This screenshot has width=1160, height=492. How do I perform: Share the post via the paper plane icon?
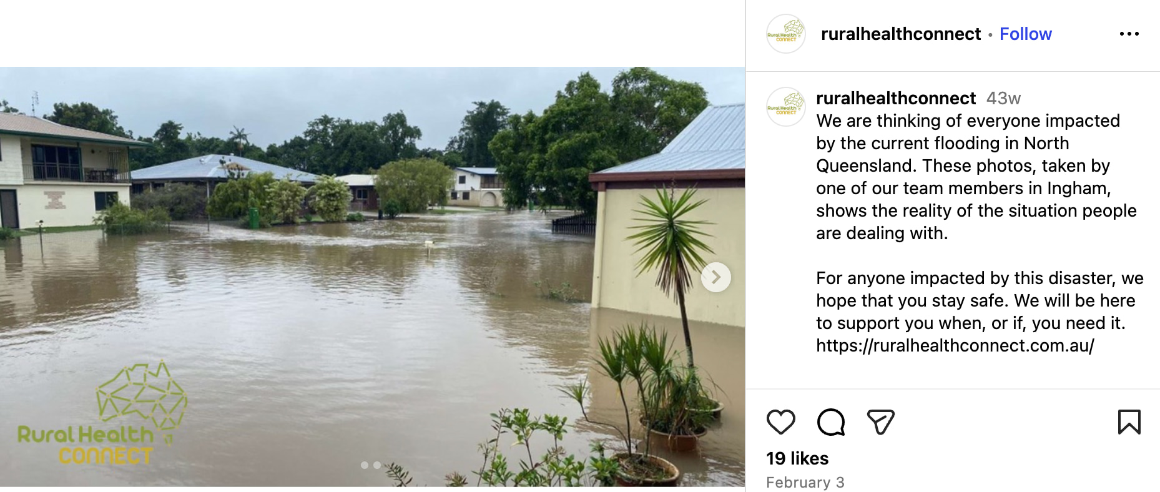(x=881, y=422)
